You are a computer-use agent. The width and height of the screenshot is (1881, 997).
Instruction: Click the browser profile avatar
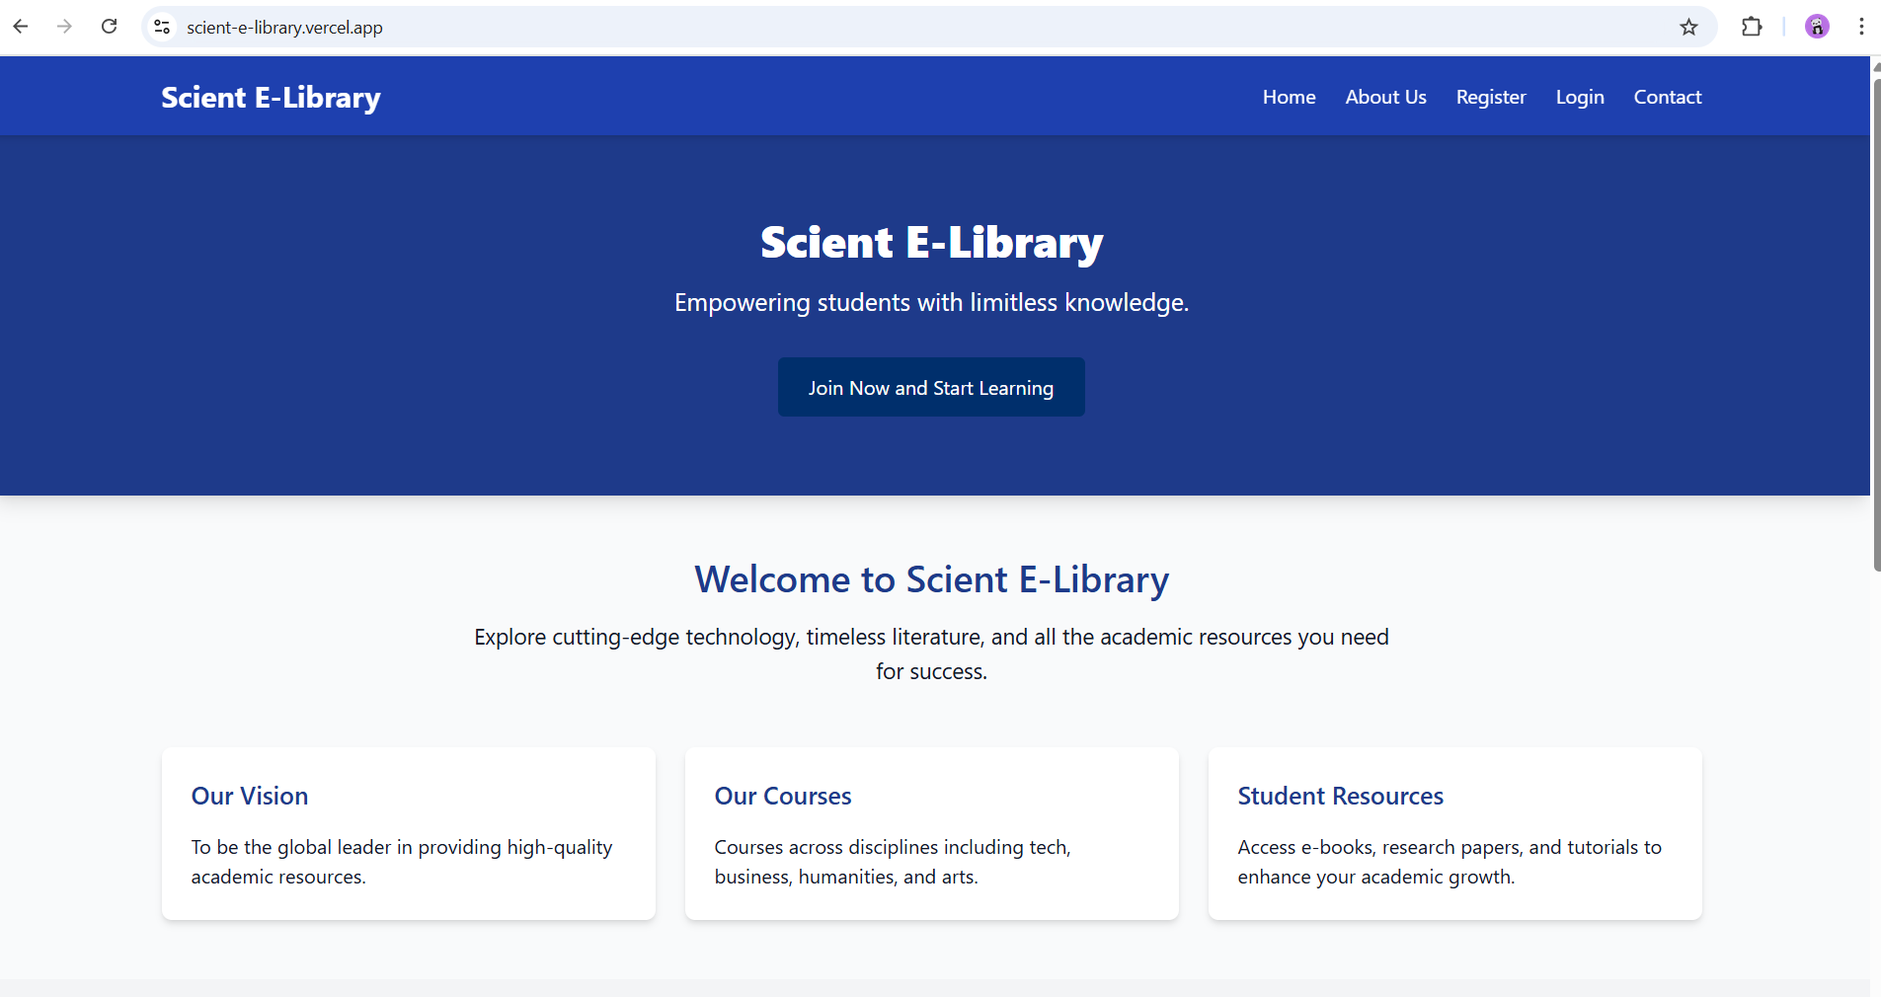tap(1817, 27)
